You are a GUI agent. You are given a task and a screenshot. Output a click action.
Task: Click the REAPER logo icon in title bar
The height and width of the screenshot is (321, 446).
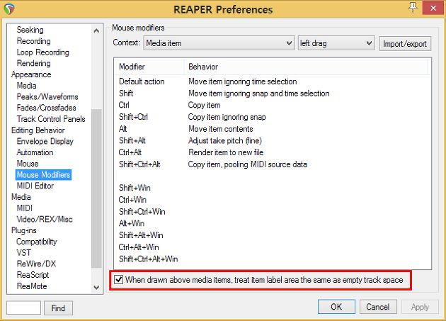tap(9, 9)
